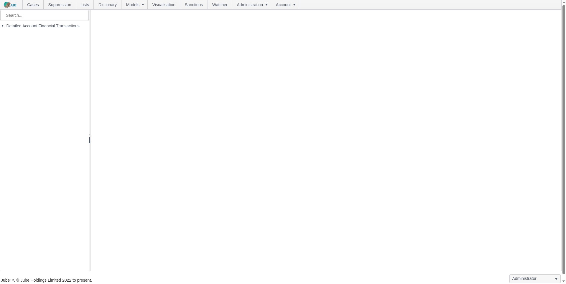Navigate to Sanctions
The image size is (566, 284).
point(194,5)
